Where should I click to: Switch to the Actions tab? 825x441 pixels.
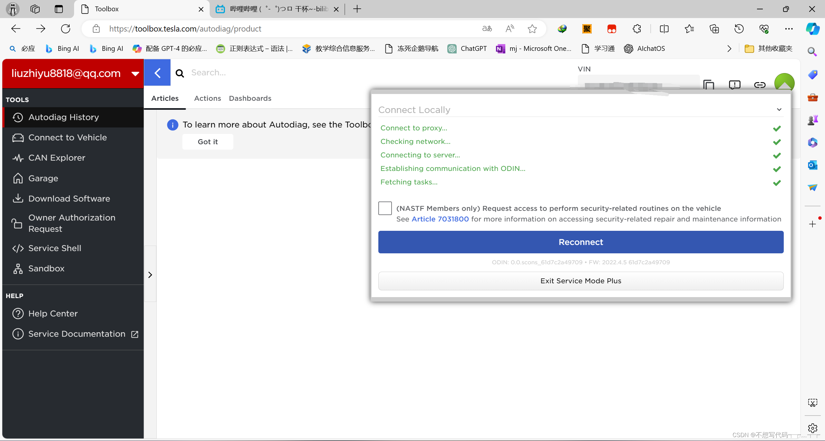click(x=207, y=98)
